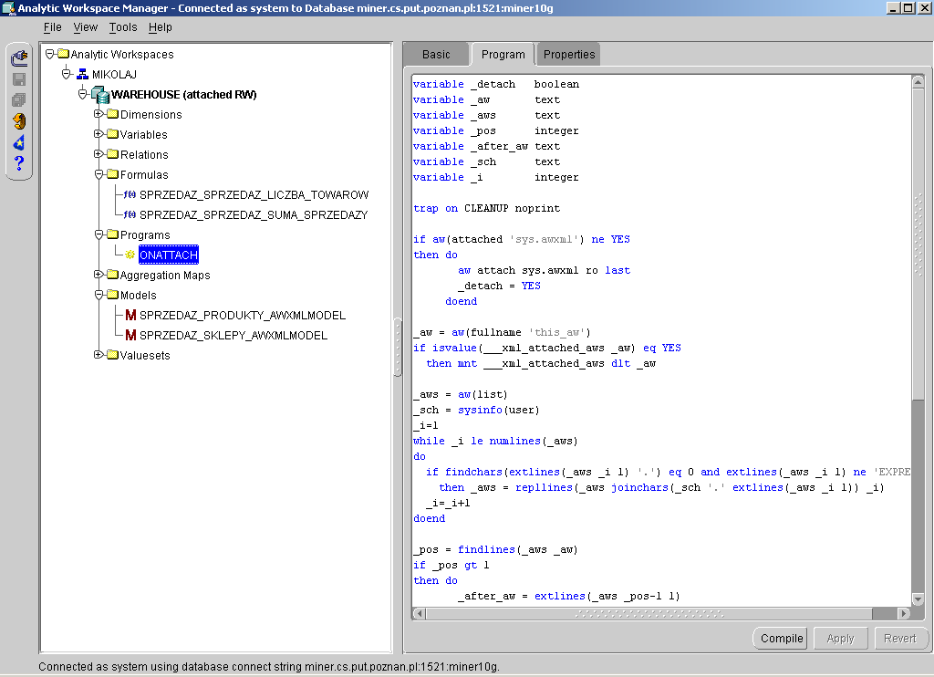Select the Program tab
934x677 pixels.
pos(503,55)
